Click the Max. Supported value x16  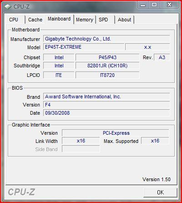click(155, 141)
